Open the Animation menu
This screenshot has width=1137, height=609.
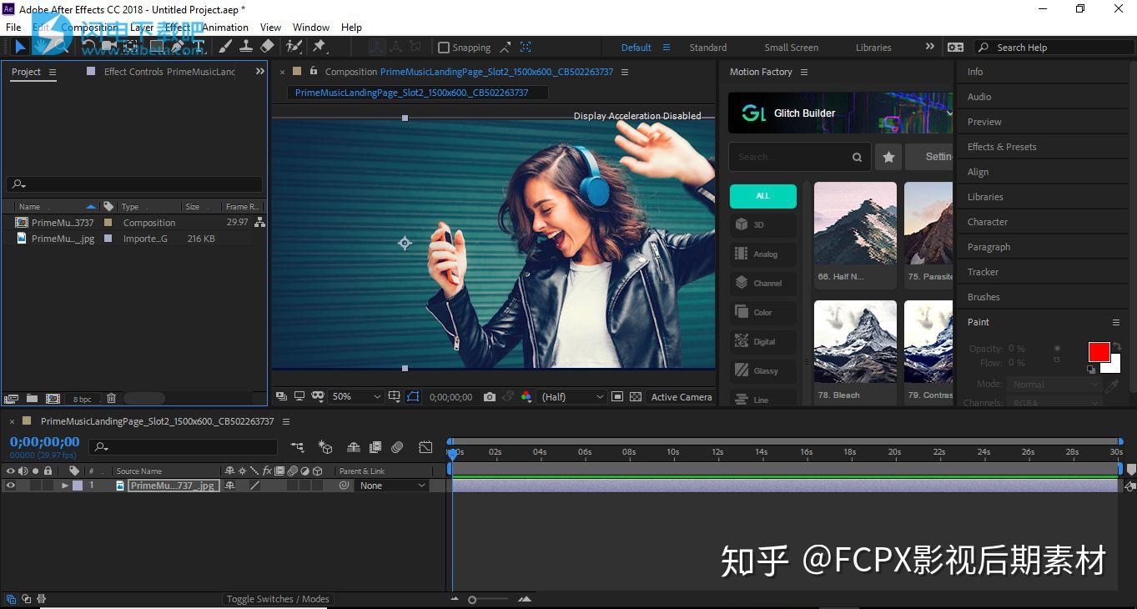[x=225, y=27]
